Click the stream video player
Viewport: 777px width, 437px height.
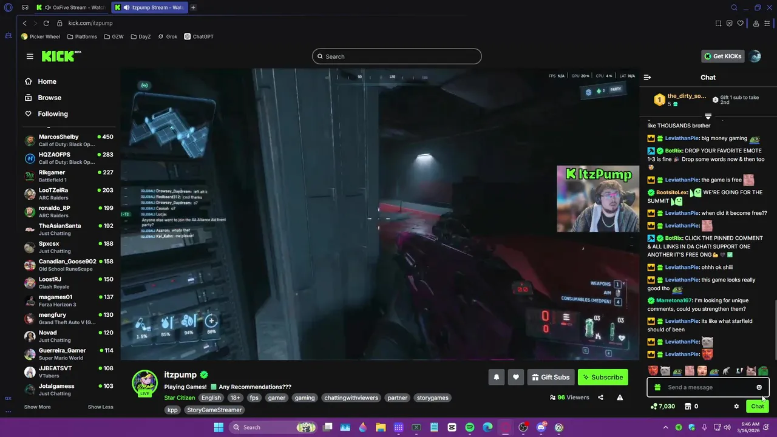(379, 214)
